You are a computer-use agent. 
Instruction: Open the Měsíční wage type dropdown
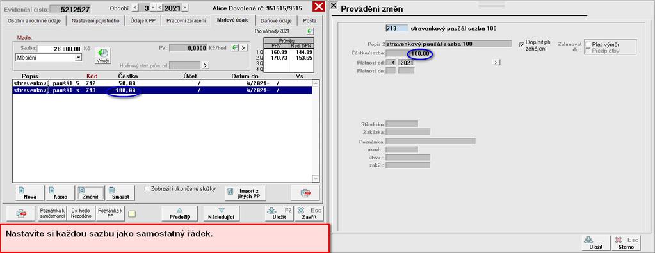pos(78,58)
